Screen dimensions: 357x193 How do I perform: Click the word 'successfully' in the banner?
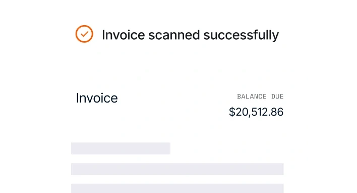tap(241, 35)
